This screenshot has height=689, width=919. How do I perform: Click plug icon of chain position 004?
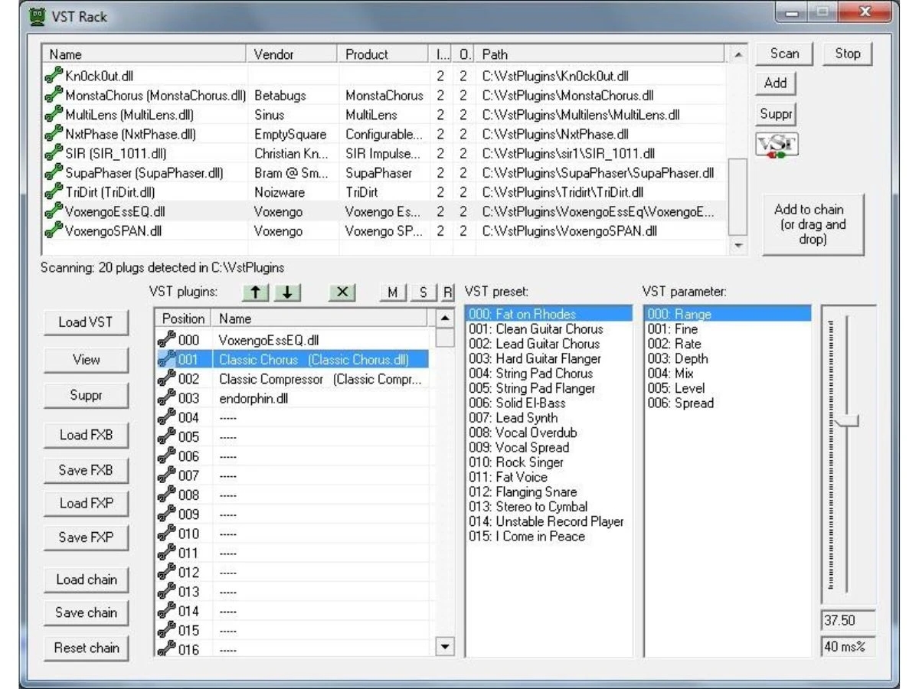tap(166, 417)
